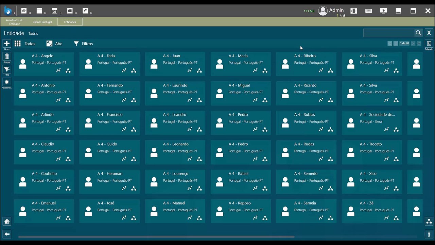Go to next page arrow
The width and height of the screenshot is (435, 245).
[x=413, y=44]
